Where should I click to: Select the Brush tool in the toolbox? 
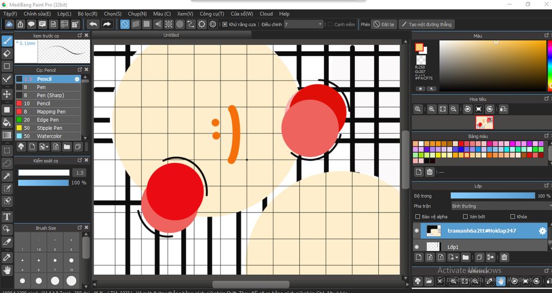pyautogui.click(x=6, y=41)
